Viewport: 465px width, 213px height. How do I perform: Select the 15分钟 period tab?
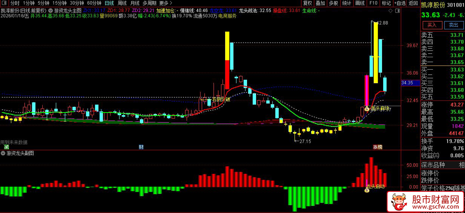pyautogui.click(x=59, y=3)
